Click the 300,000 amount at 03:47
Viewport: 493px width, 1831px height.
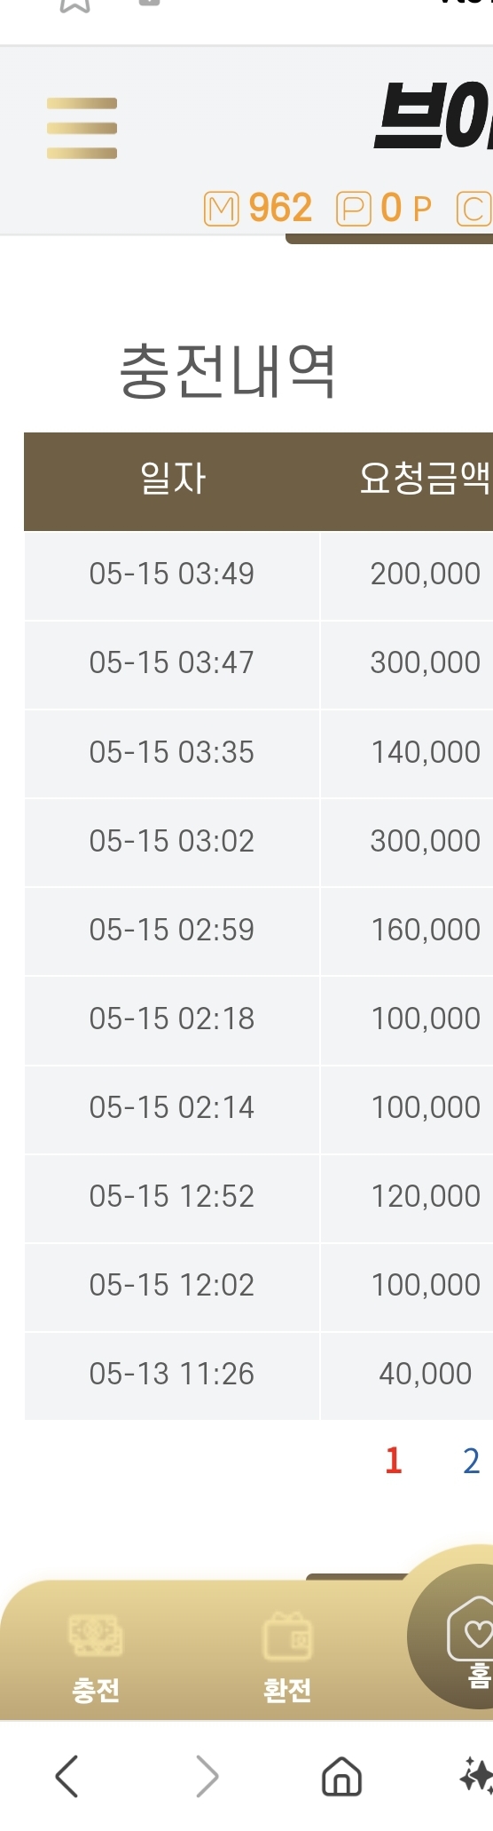[426, 662]
